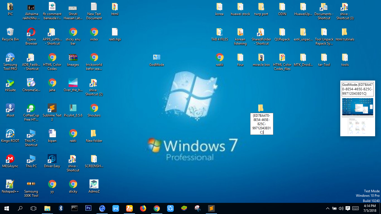Select the Samsung Tool PRO icon

[x=10, y=62]
